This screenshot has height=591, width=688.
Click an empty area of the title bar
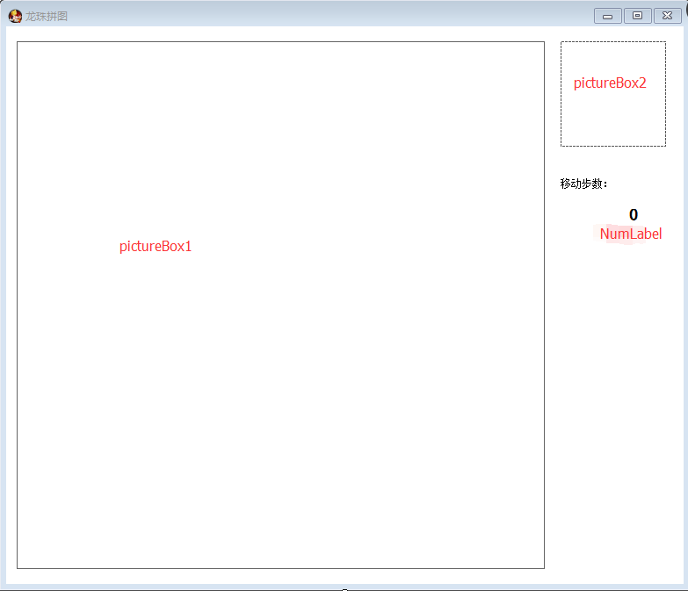[x=330, y=16]
